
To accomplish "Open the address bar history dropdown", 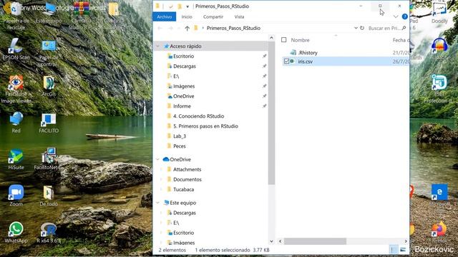I will [x=356, y=28].
